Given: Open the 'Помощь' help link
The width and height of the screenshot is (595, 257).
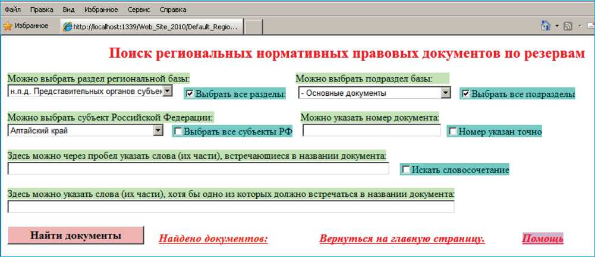Looking at the screenshot, I should point(543,239).
